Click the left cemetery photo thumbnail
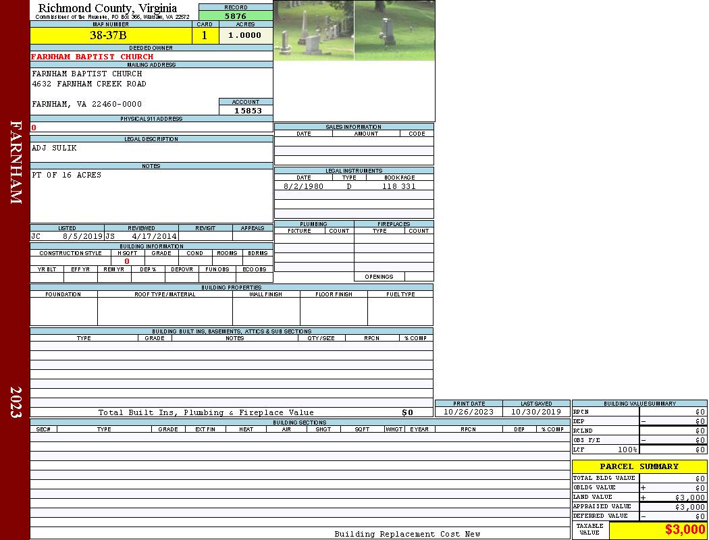709x540 pixels. pos(313,30)
